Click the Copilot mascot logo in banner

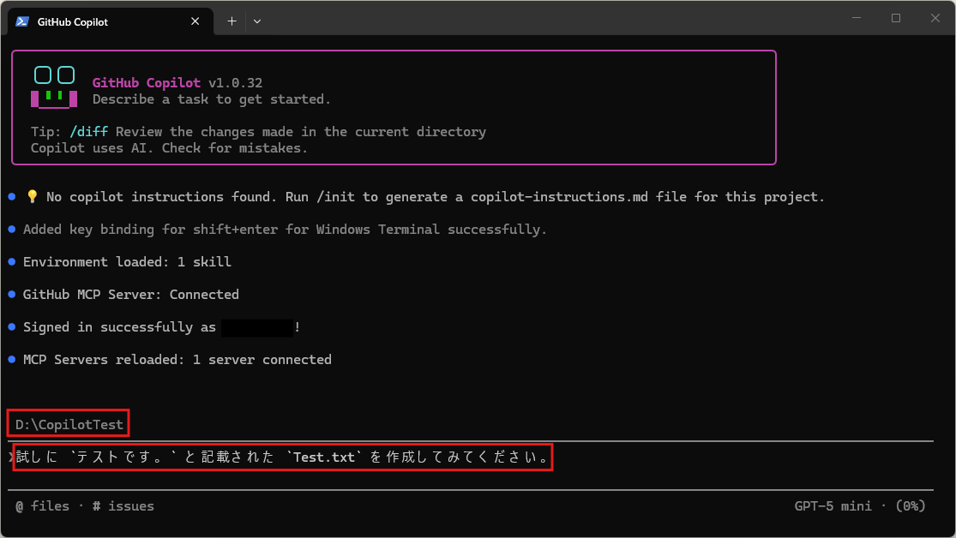coord(54,87)
